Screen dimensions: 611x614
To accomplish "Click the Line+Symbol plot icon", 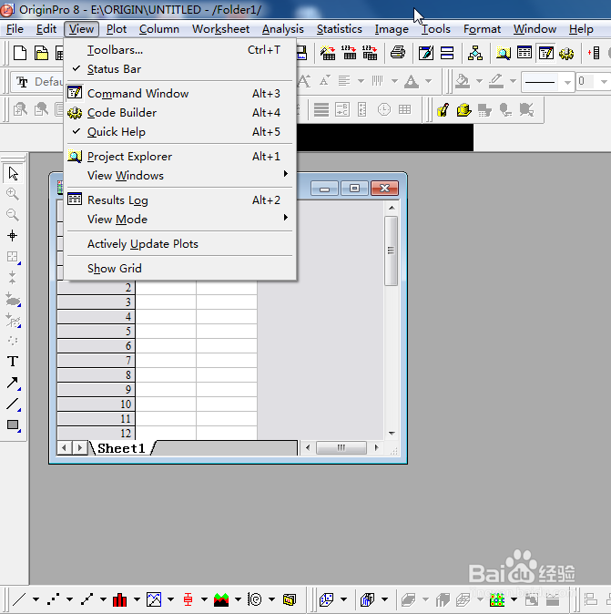I will pos(87,599).
